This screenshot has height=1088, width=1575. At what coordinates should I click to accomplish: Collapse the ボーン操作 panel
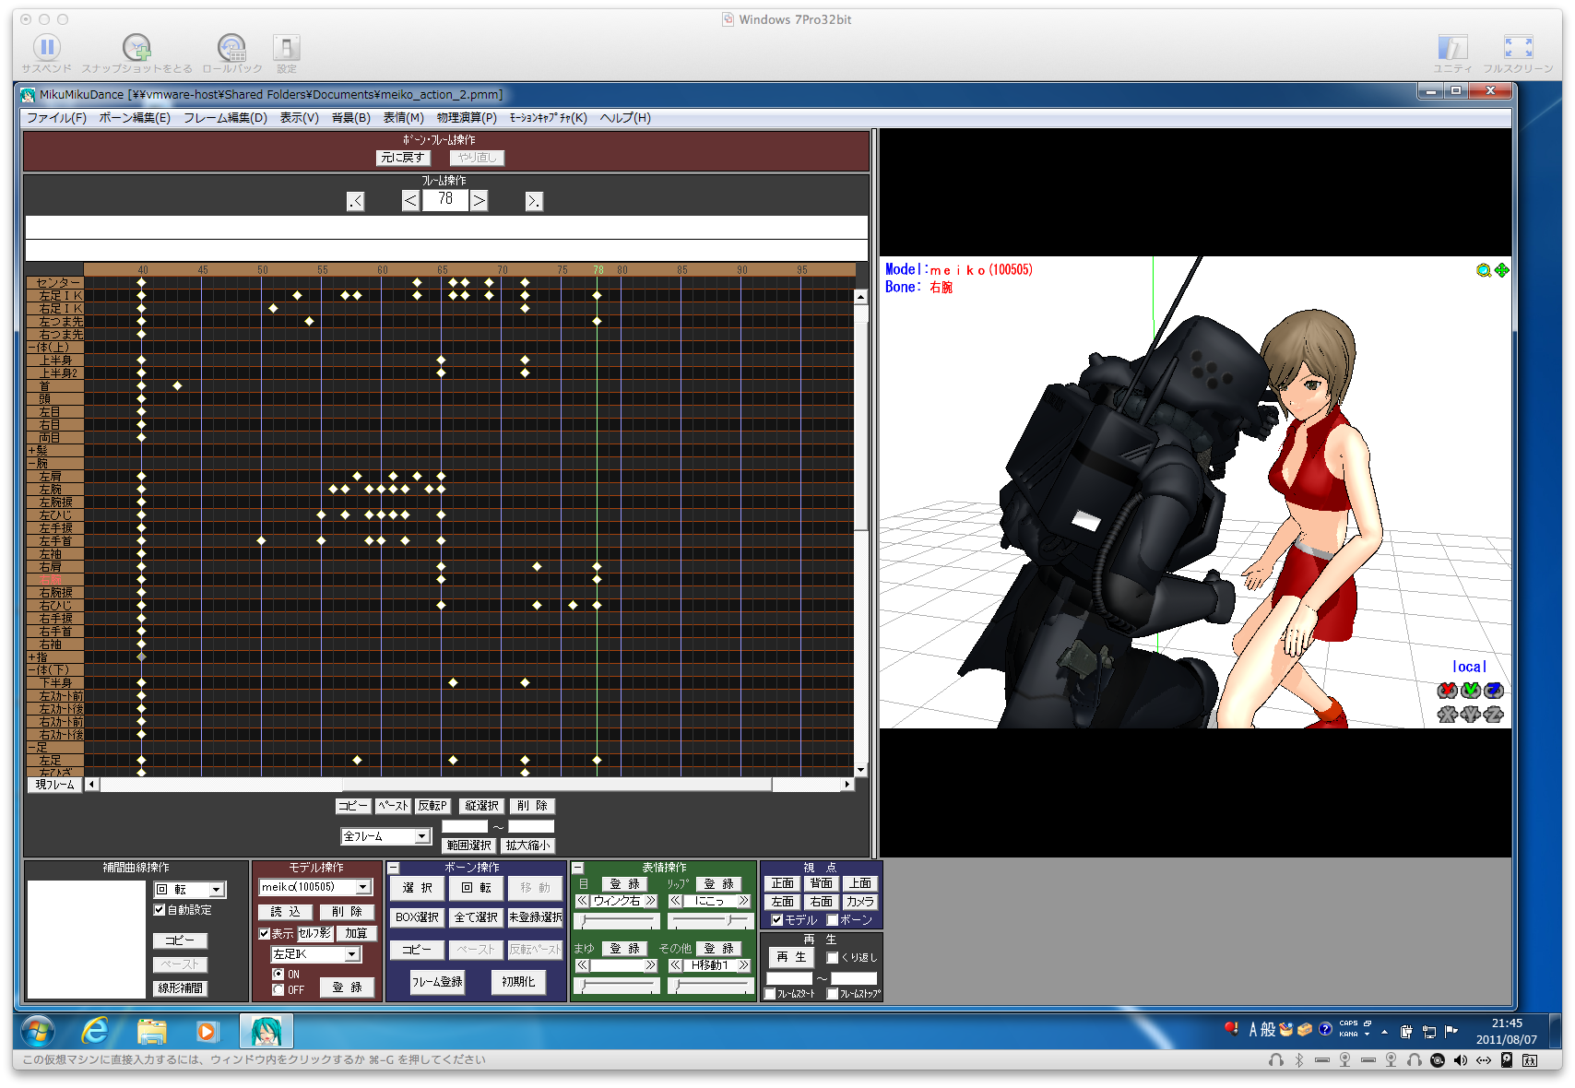[393, 868]
